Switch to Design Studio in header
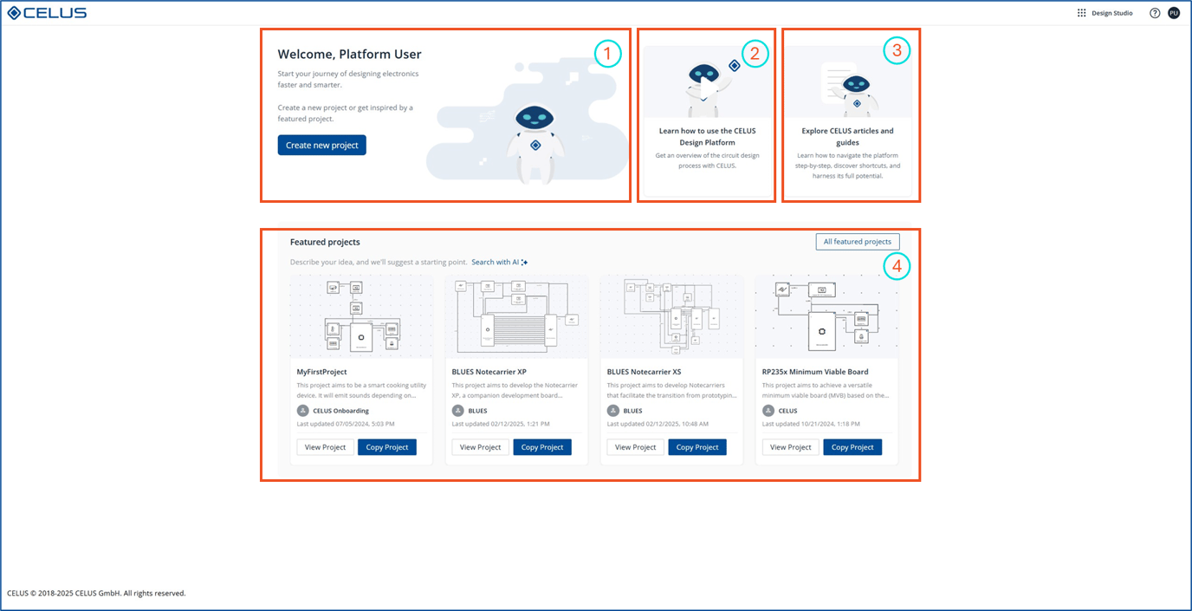 pos(1111,13)
